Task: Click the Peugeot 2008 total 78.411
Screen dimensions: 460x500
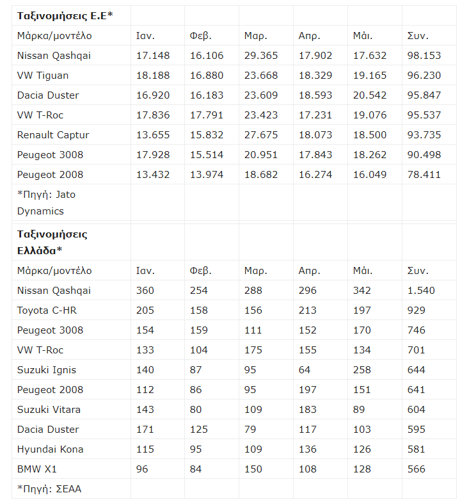Action: point(424,175)
